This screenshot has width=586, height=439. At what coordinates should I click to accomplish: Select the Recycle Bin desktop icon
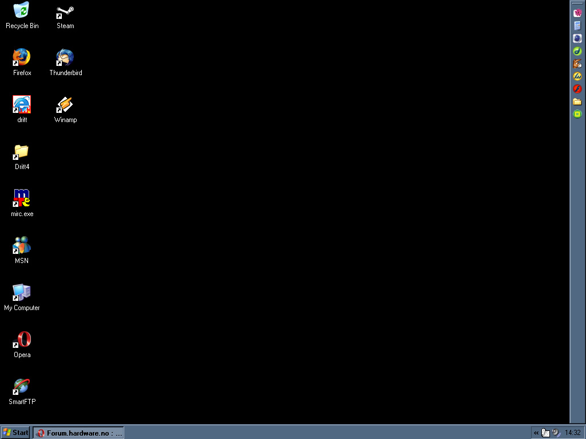[x=22, y=16]
